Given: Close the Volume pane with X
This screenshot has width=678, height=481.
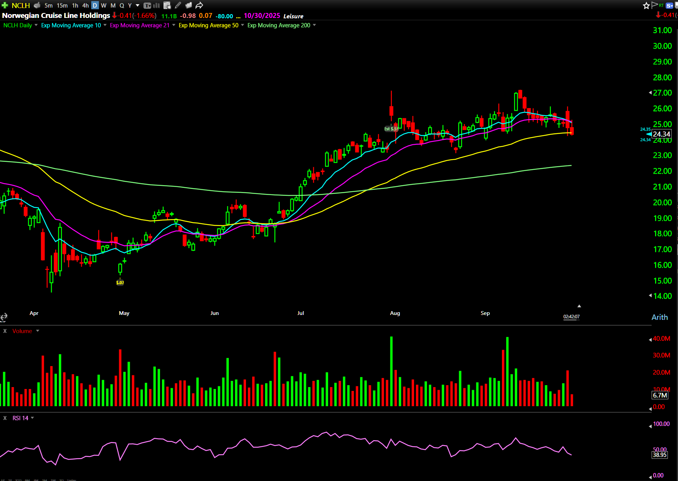Looking at the screenshot, I should (x=5, y=331).
